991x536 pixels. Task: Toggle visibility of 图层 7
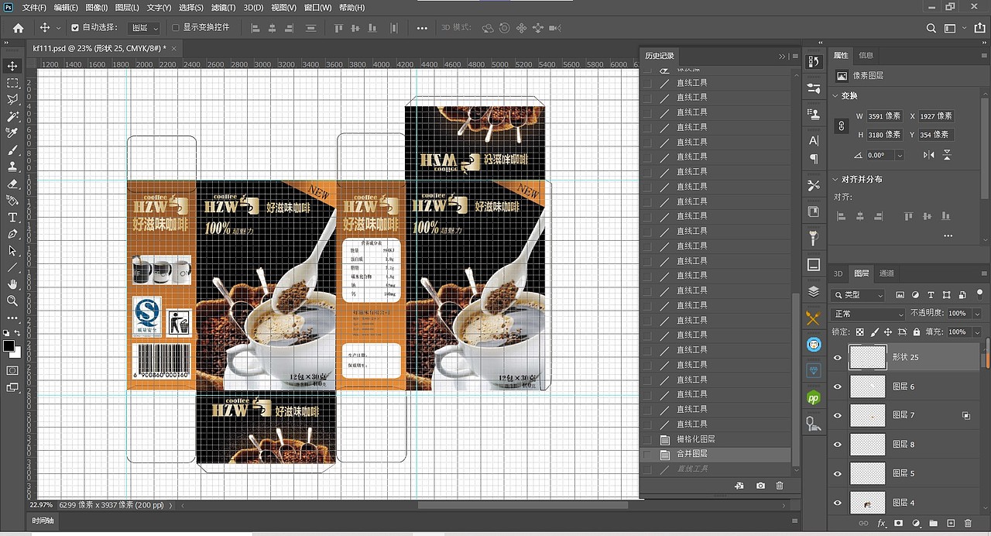(837, 415)
